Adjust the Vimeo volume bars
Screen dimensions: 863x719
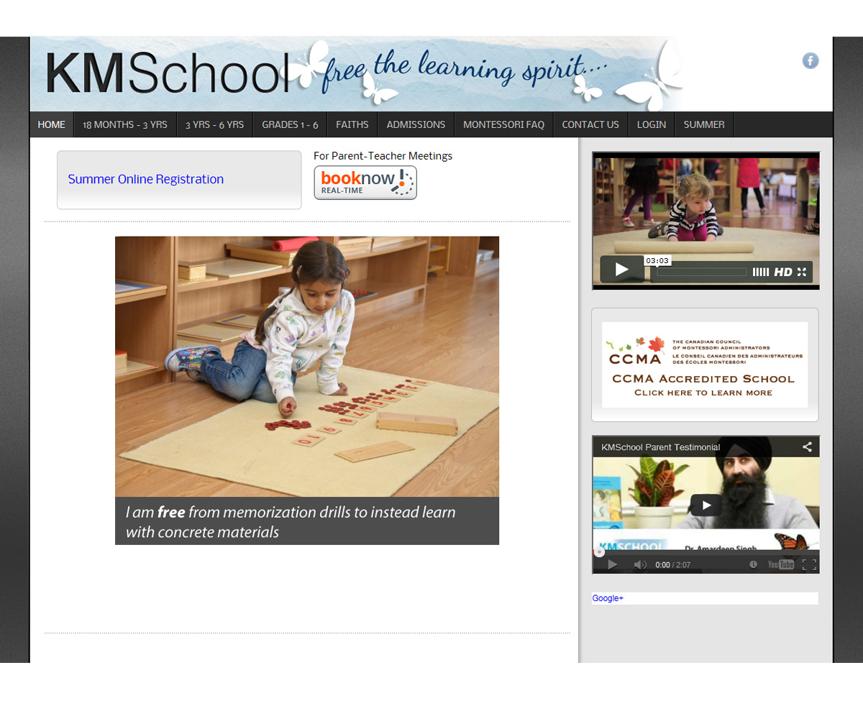point(760,272)
